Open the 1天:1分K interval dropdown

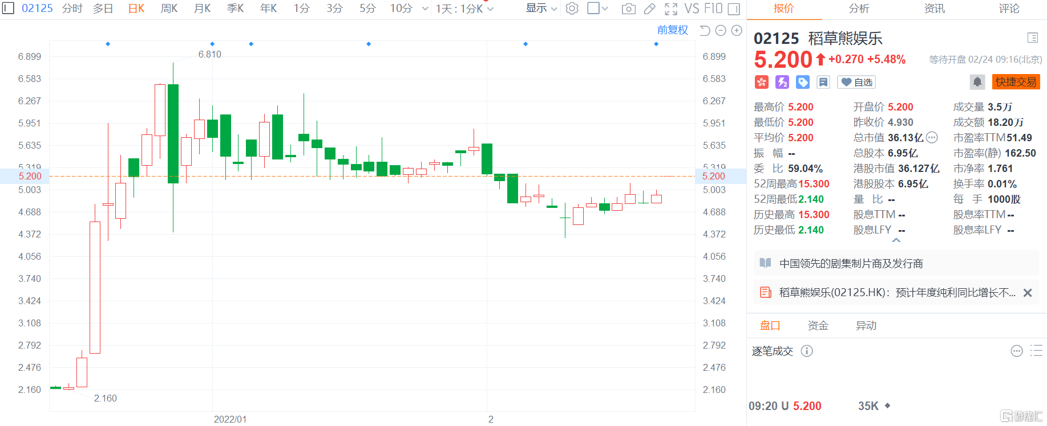click(x=464, y=9)
